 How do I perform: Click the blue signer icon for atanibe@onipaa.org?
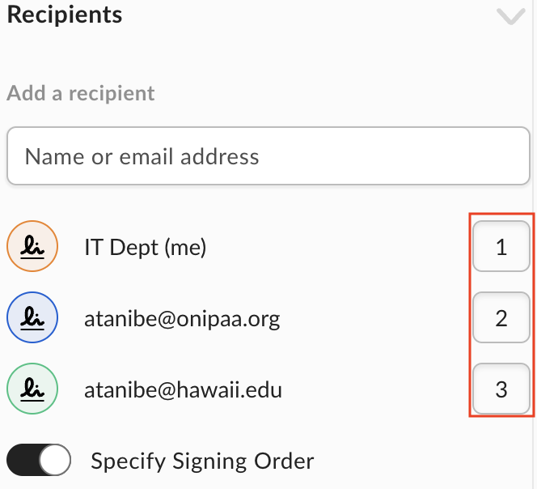pos(32,317)
